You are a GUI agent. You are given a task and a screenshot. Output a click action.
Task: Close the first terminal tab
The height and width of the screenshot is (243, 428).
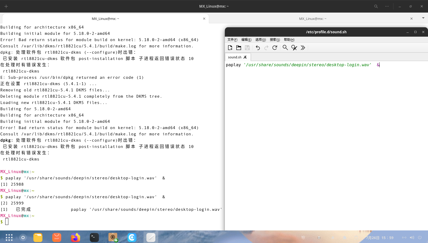tap(204, 19)
